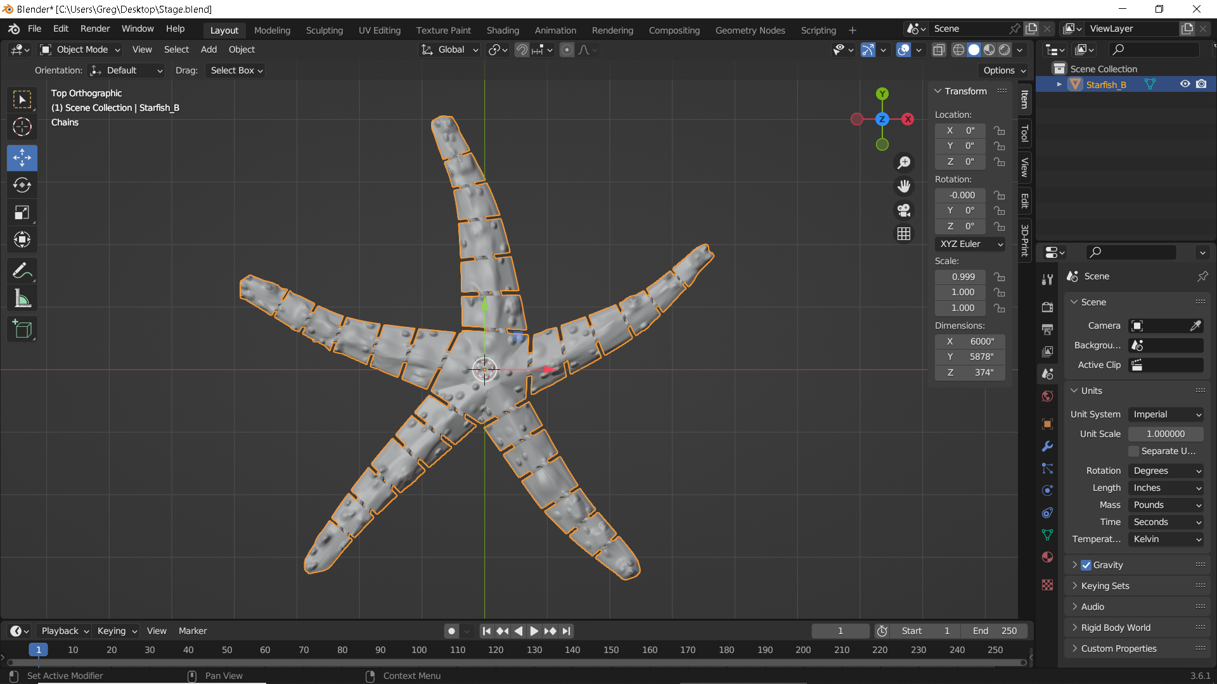
Task: Click the End frame field 250
Action: coord(993,631)
